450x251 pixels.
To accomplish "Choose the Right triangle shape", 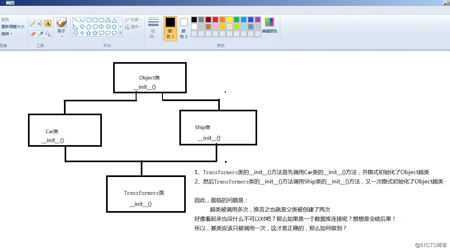I will click(76, 27).
